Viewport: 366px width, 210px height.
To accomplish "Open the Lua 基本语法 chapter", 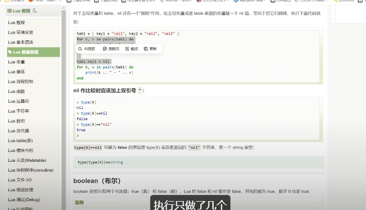I will click(x=20, y=42).
